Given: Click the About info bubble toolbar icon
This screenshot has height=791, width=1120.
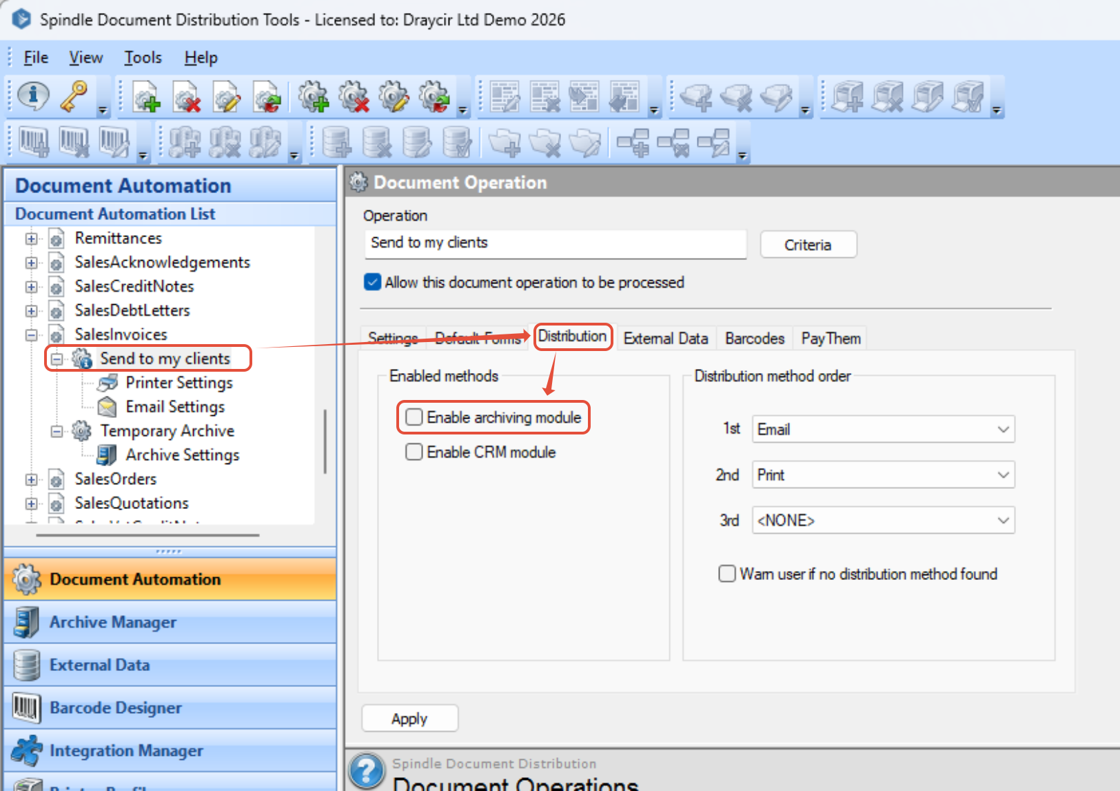Looking at the screenshot, I should 32,95.
